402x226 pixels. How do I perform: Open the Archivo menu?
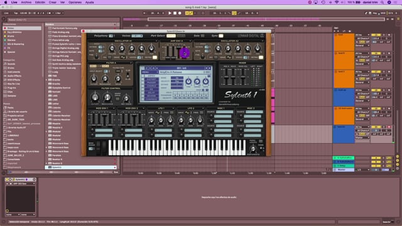26,3
